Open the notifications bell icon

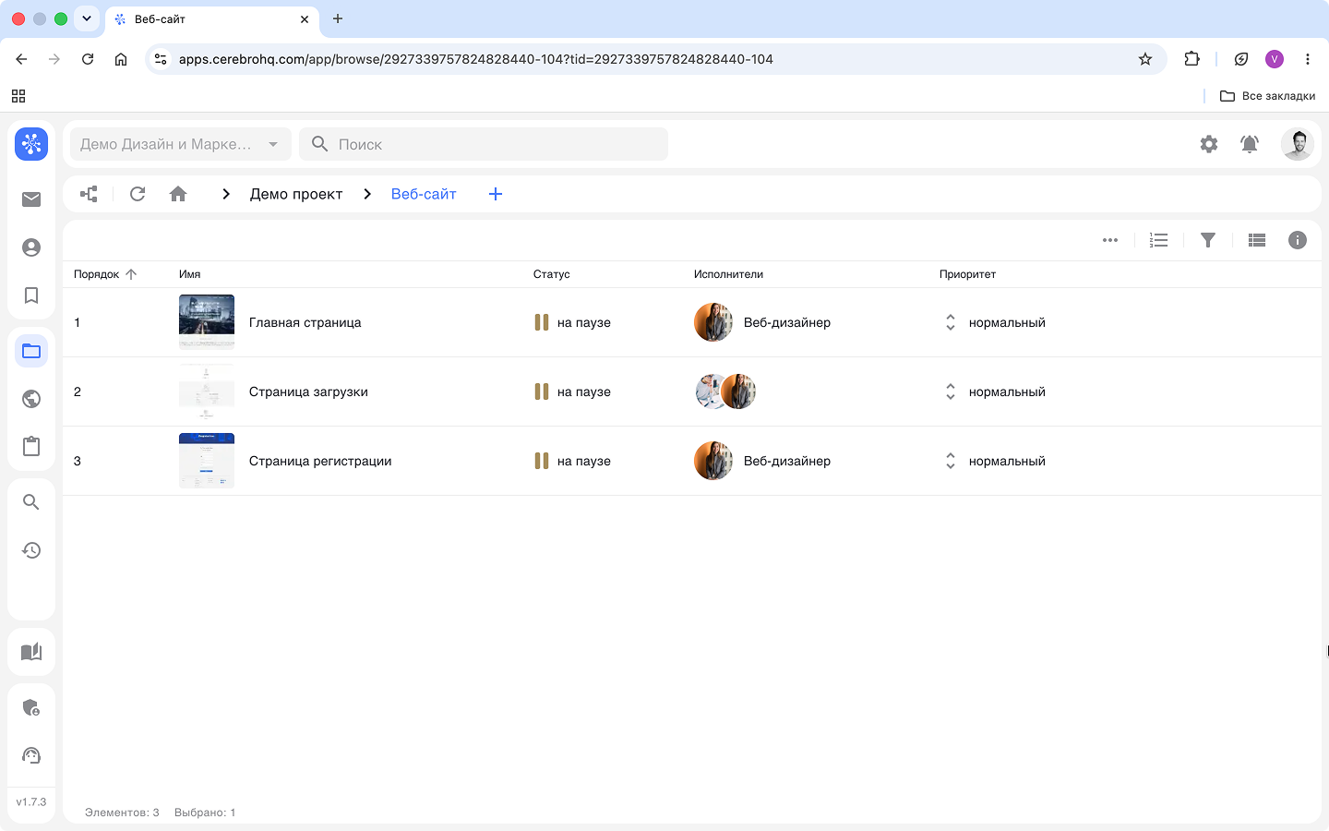(x=1250, y=144)
